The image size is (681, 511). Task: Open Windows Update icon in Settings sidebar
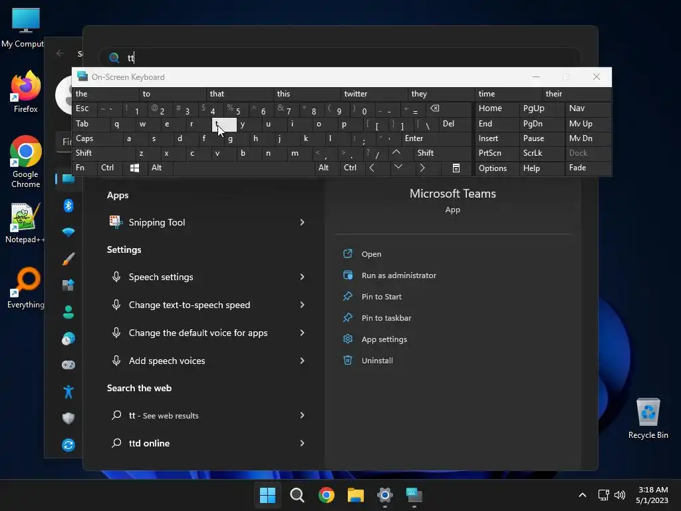[68, 445]
